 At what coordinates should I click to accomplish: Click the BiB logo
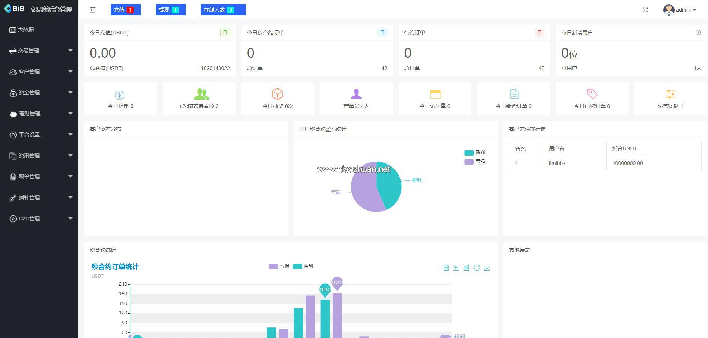coord(14,9)
